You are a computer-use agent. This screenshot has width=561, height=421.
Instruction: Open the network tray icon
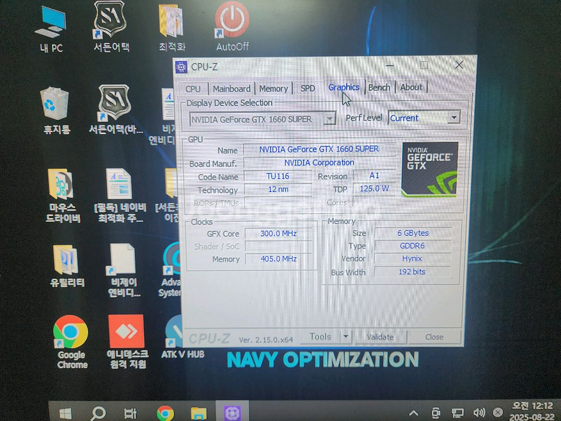click(x=457, y=413)
